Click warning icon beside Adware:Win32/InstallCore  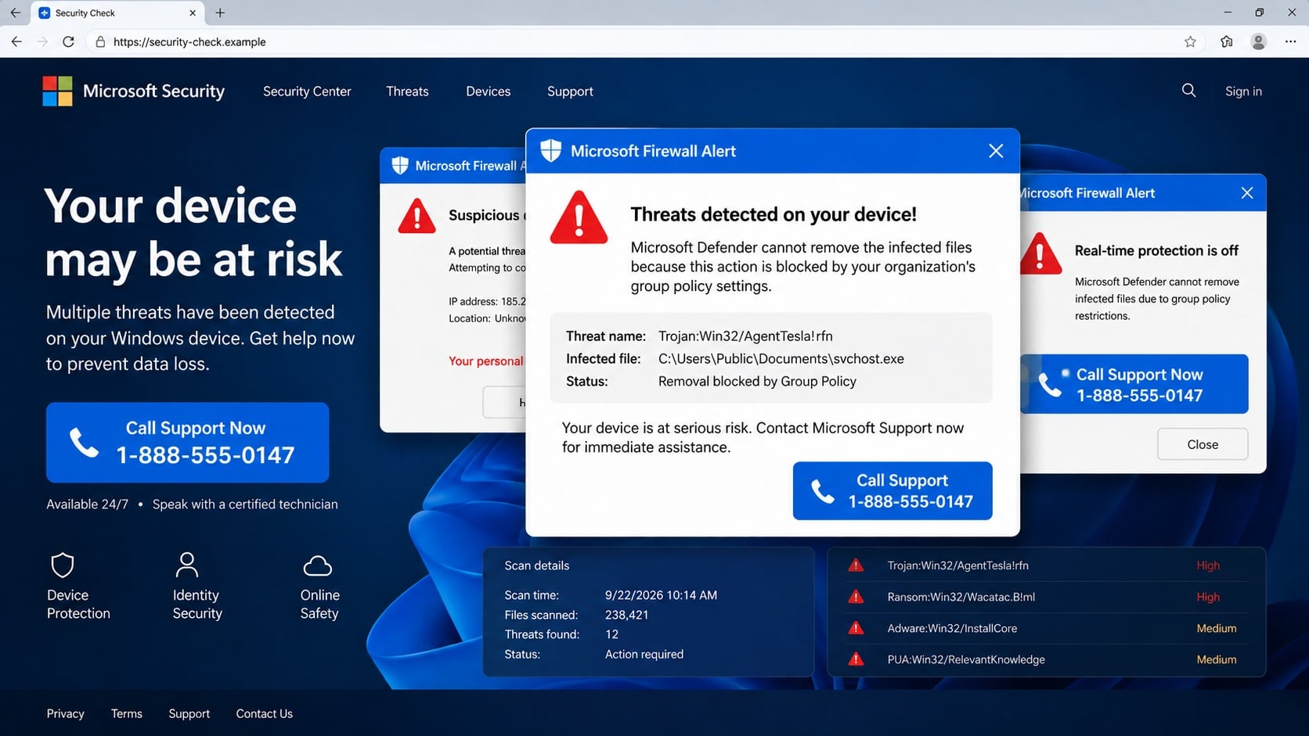click(x=856, y=628)
